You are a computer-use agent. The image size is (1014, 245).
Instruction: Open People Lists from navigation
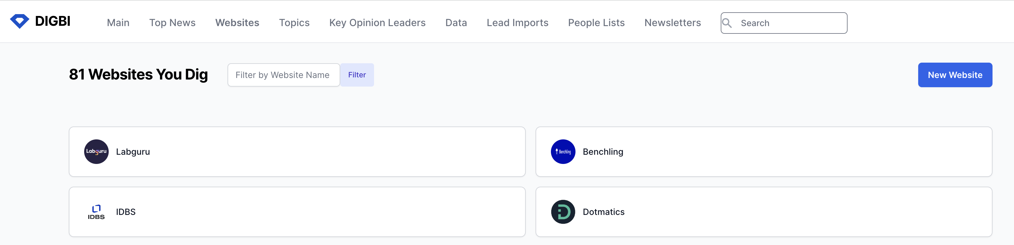click(x=596, y=23)
